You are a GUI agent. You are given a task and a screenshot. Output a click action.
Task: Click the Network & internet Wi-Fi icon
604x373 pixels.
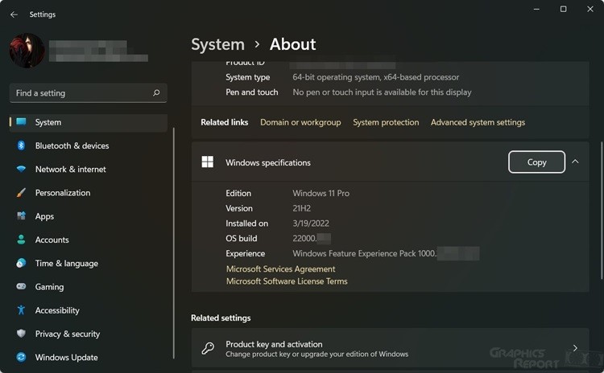[21, 169]
